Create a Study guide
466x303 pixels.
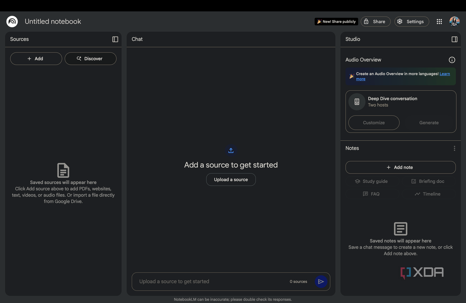[372, 181]
